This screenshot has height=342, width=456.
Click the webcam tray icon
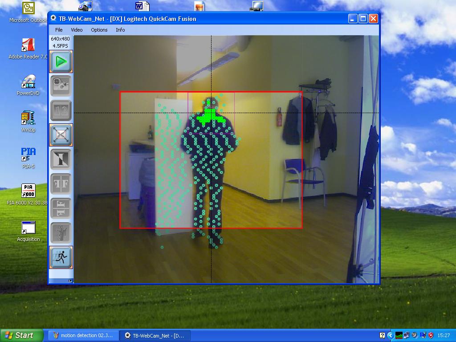[x=415, y=335]
